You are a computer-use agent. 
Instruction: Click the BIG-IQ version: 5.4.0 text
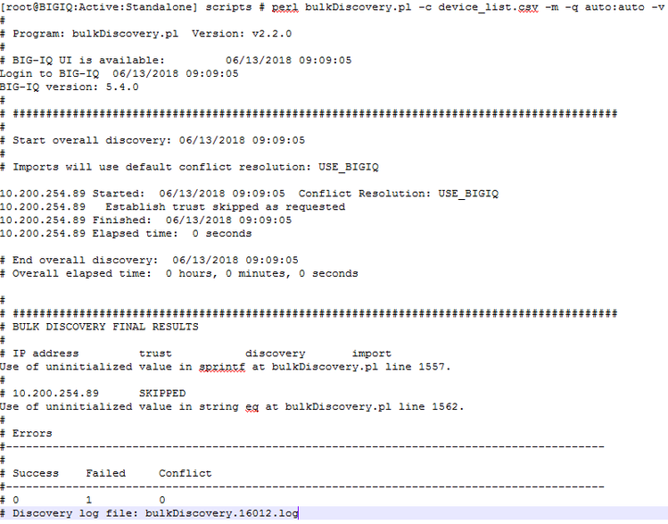[x=70, y=87]
